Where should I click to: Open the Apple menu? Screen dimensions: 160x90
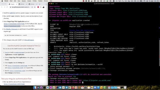[x=2, y=1]
